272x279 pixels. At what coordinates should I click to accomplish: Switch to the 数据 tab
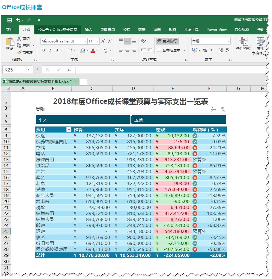[142, 30]
